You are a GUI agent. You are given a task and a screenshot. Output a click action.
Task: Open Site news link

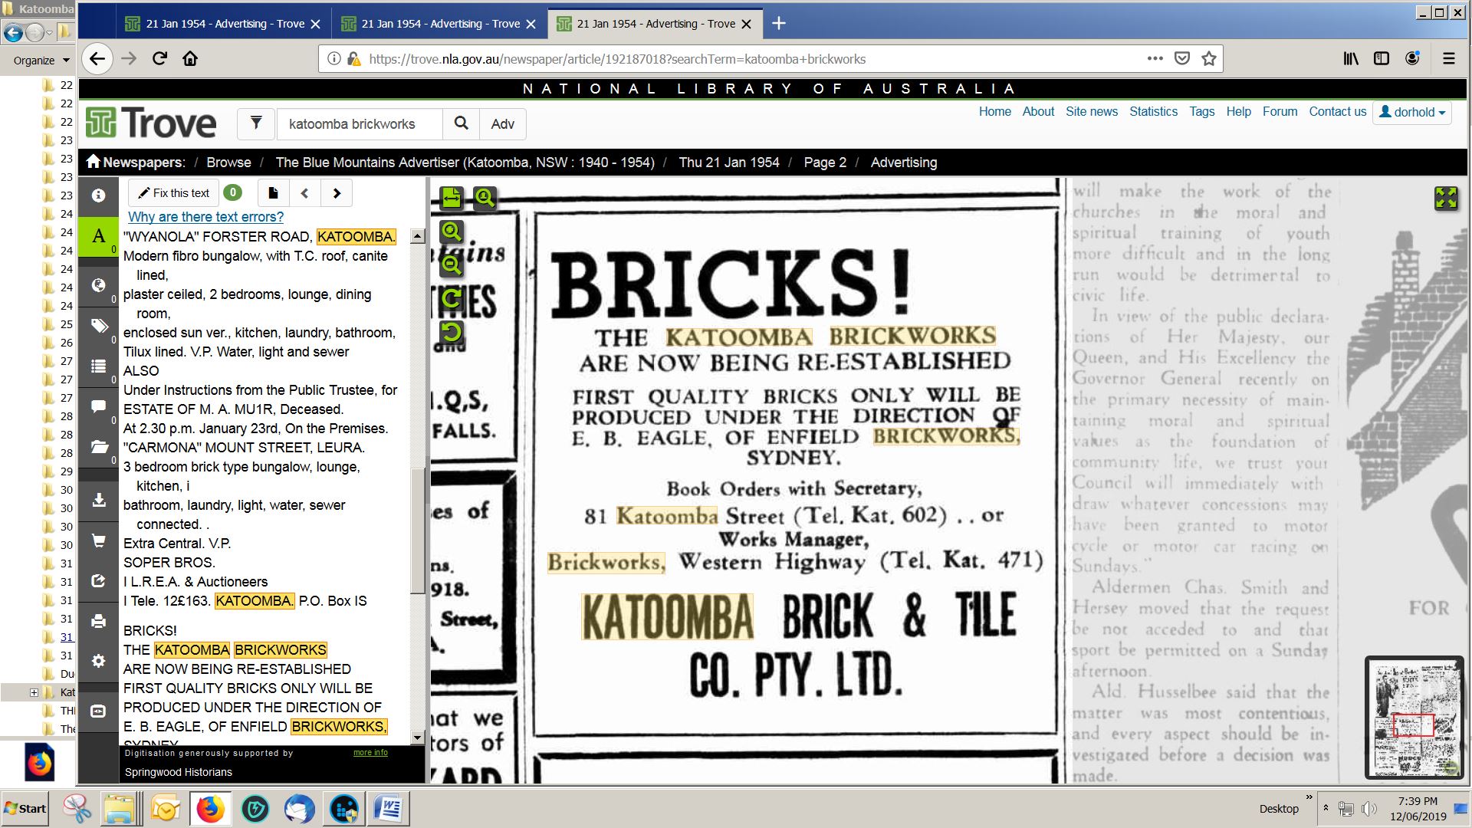point(1092,111)
